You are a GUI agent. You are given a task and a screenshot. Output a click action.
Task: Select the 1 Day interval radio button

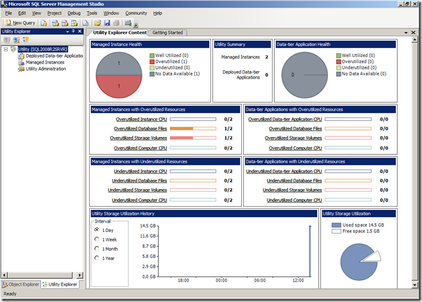tap(97, 230)
